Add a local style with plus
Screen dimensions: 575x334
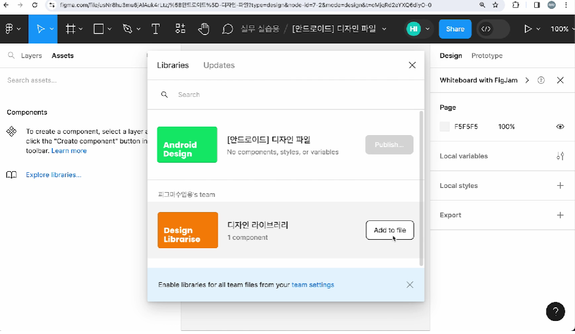[x=560, y=185]
